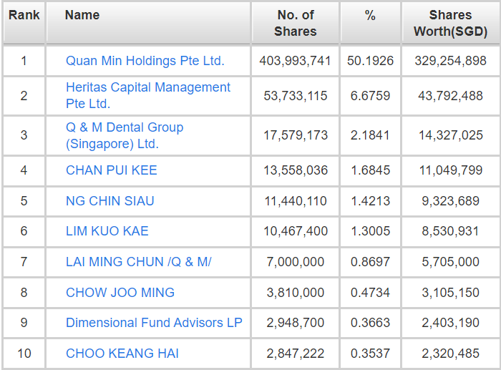Select the CHOO KEANG HAI link
Screen dimensions: 501x370
[122, 353]
